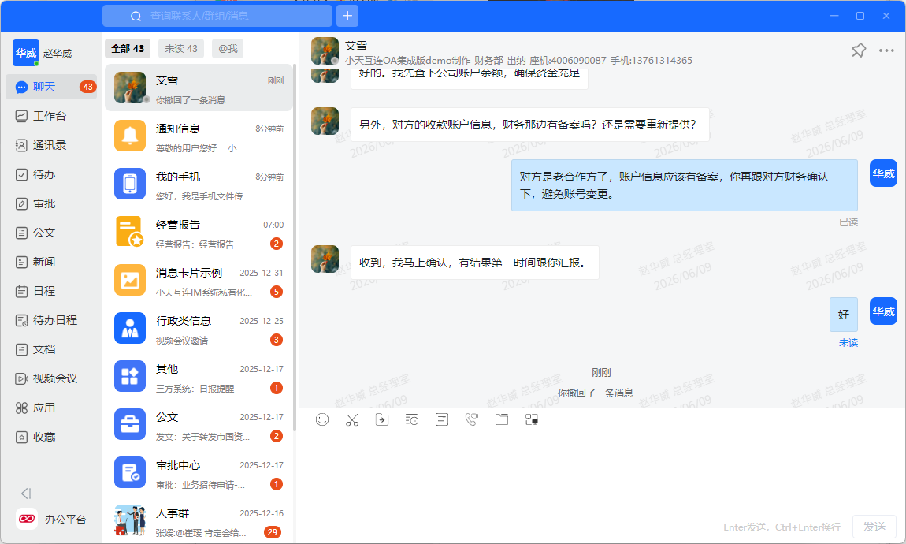Click the 发送 send button
This screenshot has height=544, width=906.
[874, 527]
